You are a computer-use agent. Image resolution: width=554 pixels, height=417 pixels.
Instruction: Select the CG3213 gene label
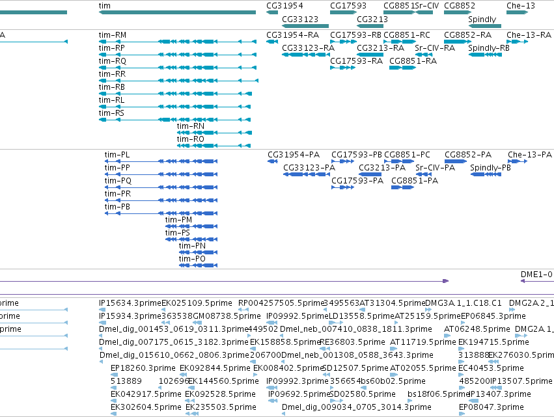(x=372, y=19)
